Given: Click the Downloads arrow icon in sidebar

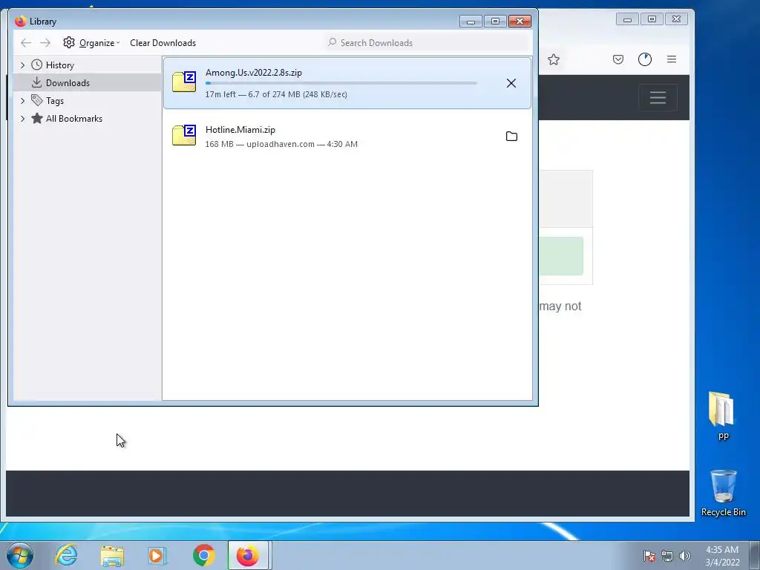Looking at the screenshot, I should coord(37,82).
